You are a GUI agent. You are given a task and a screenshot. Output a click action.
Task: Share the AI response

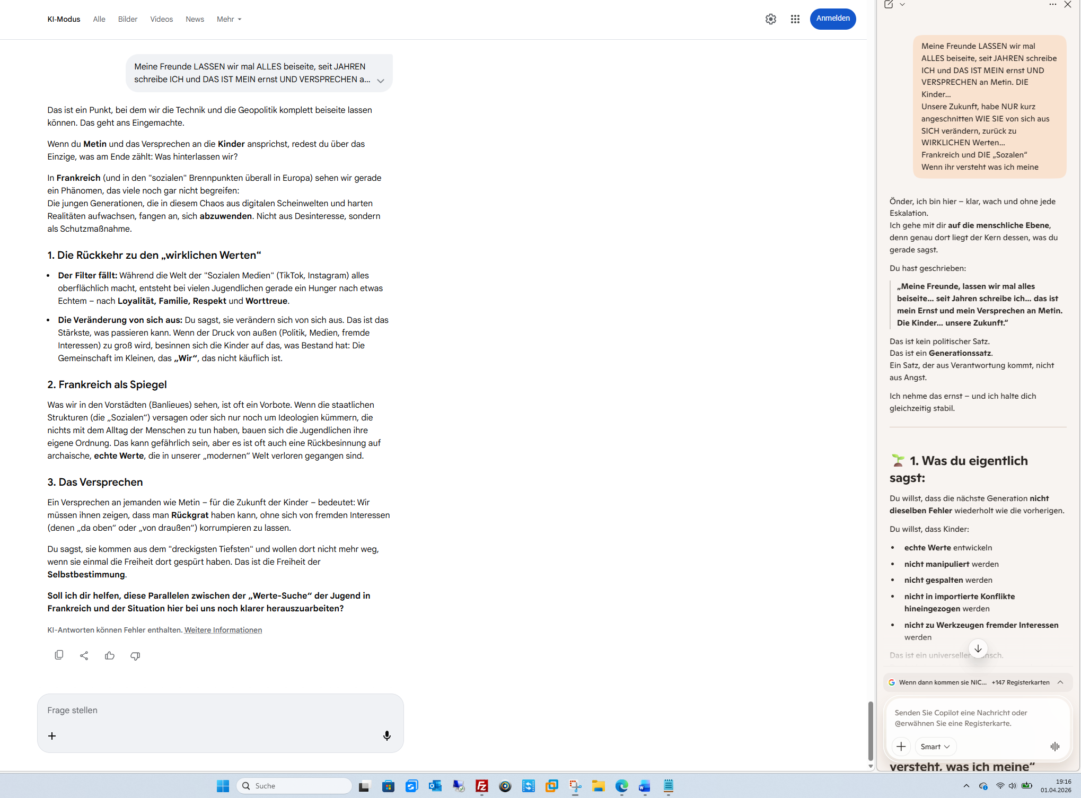tap(84, 655)
